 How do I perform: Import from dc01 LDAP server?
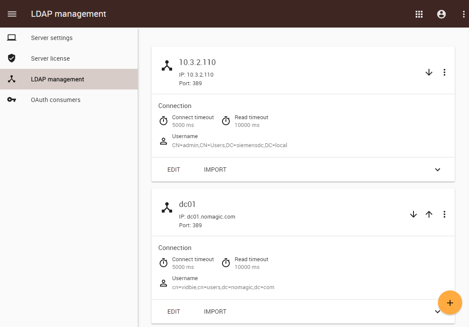click(x=215, y=312)
